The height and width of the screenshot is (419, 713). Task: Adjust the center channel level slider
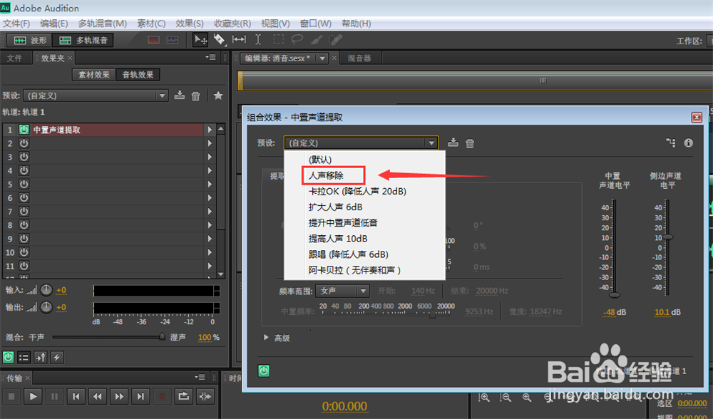[x=615, y=295]
